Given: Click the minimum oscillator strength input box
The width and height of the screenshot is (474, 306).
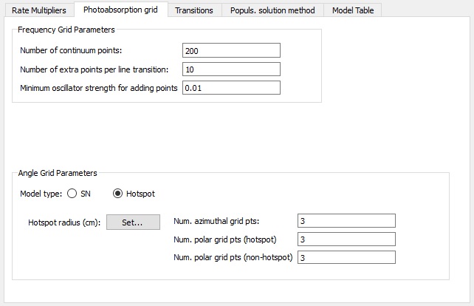Looking at the screenshot, I should point(231,88).
